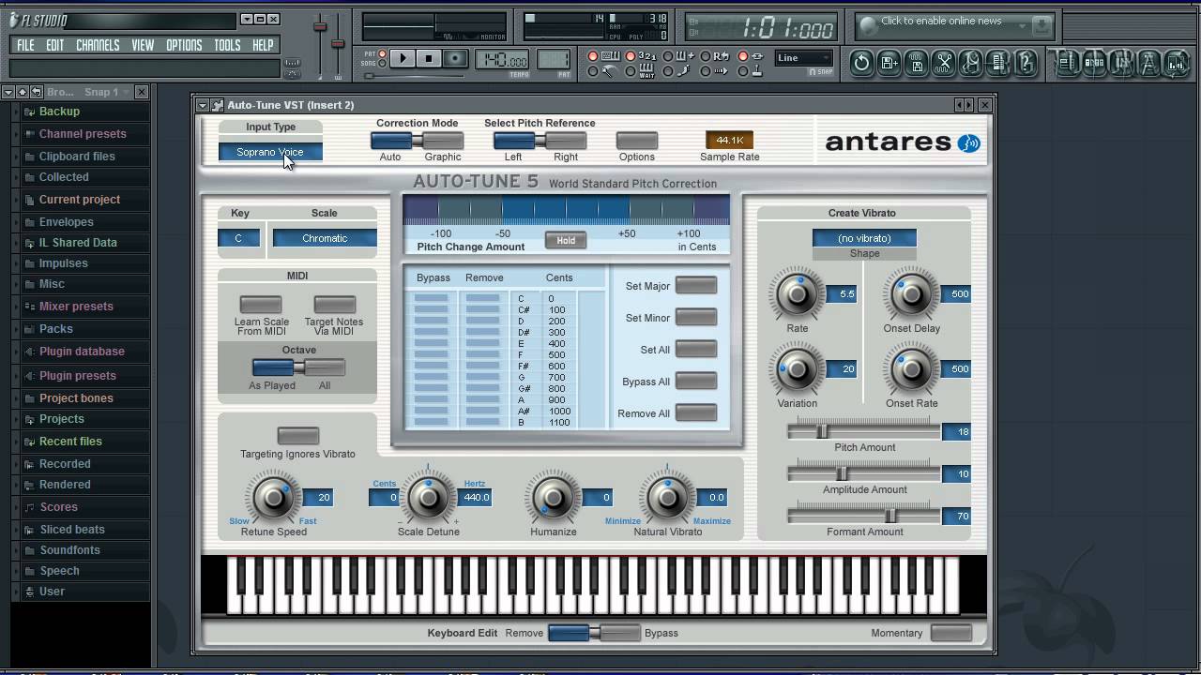Toggle the 3-2-1 recording countdown icon
Screen dimensions: 1201x675
coord(642,56)
